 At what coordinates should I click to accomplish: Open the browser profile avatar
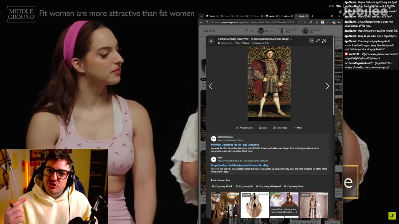tap(323, 22)
